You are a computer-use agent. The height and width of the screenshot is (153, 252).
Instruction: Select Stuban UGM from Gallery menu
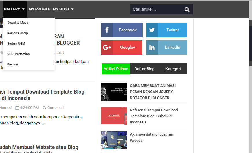tap(16, 43)
